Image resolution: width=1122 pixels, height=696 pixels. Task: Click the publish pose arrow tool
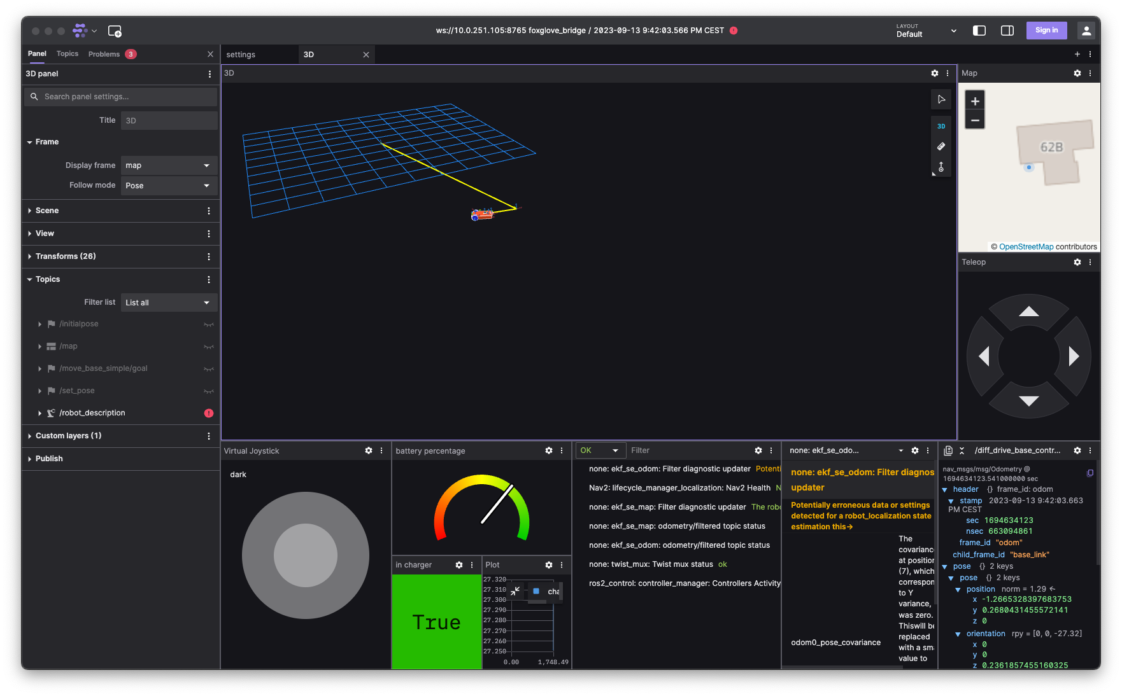coord(941,167)
